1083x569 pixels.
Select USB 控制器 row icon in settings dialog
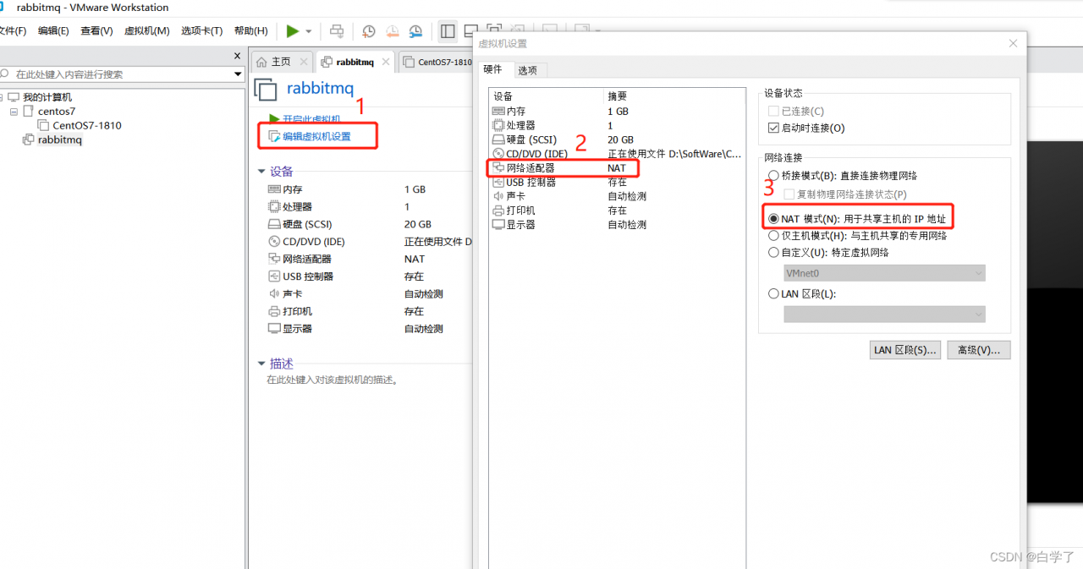[498, 182]
